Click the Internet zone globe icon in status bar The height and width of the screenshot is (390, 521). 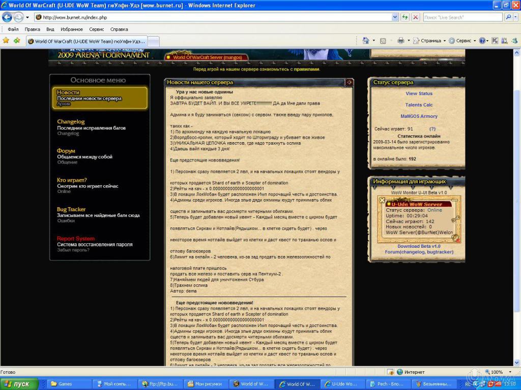[x=399, y=371]
